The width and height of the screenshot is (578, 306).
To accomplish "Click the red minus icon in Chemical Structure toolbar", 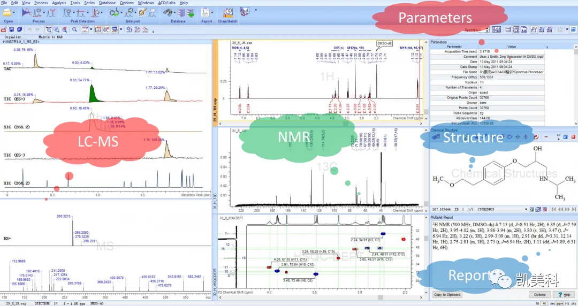I will (546, 137).
